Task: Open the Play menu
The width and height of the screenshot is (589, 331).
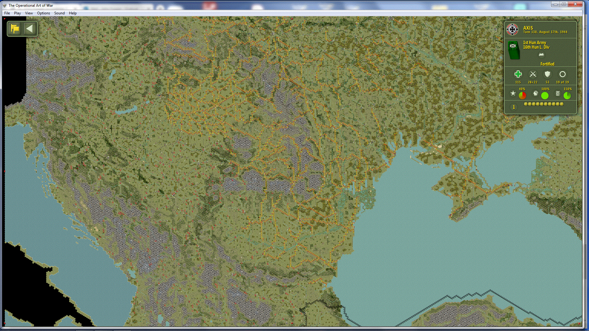Action: pos(17,13)
